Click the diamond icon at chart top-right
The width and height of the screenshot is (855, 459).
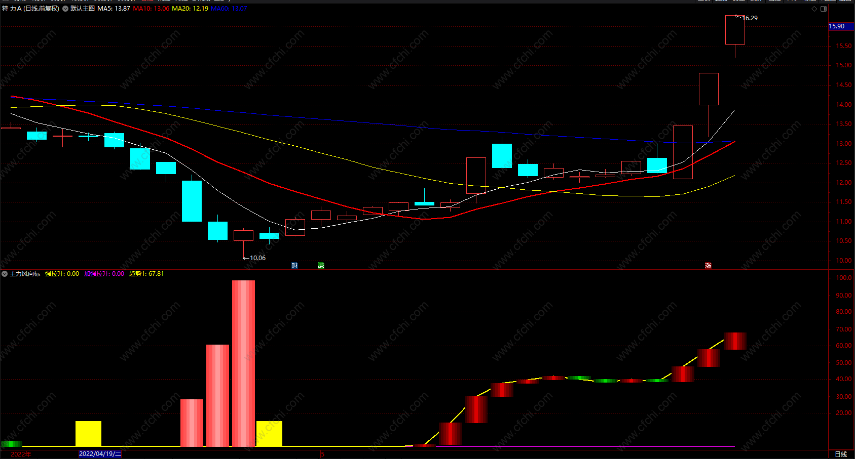[814, 9]
